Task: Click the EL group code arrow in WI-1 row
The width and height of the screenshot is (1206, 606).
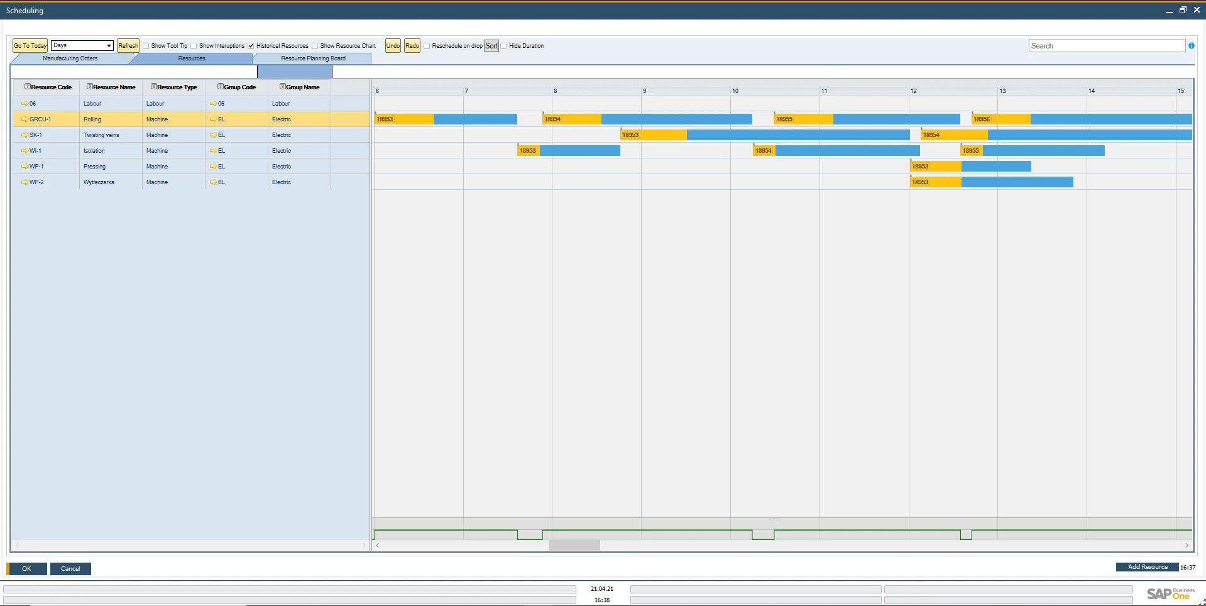Action: [x=213, y=151]
